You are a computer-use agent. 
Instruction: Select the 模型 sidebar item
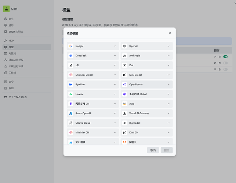[x=27, y=47]
